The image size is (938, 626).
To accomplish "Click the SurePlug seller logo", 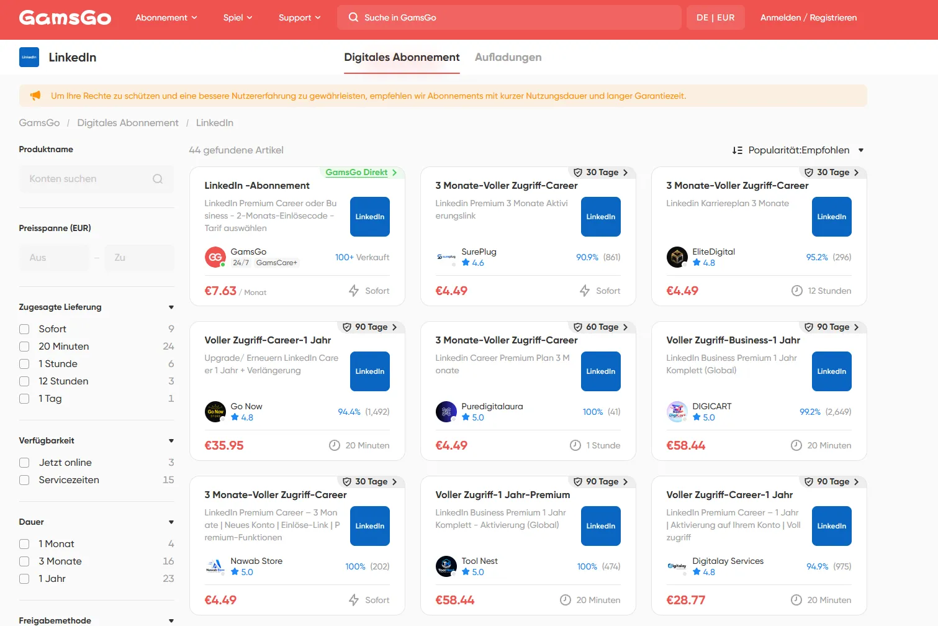I will [446, 257].
